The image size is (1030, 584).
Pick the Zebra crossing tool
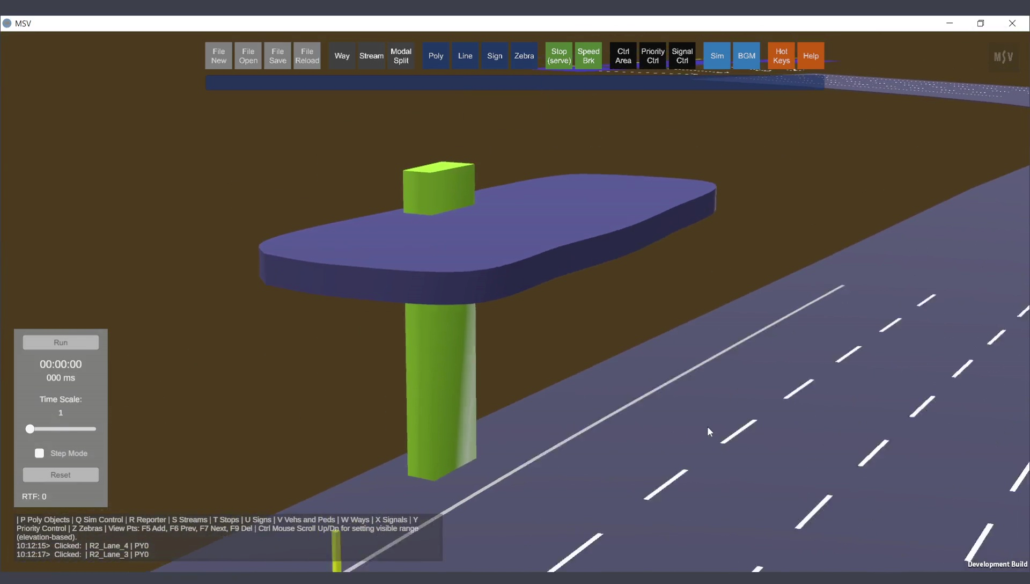pos(524,56)
